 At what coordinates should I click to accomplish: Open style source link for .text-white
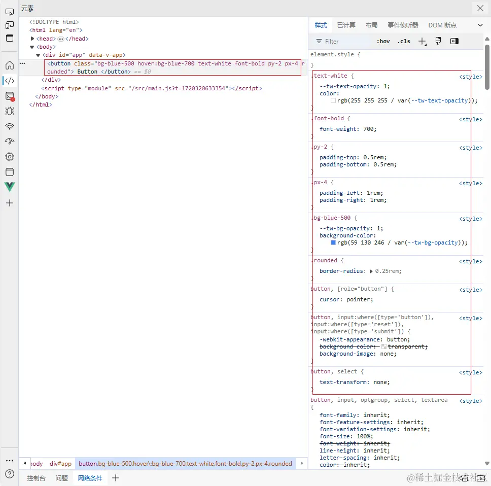click(x=471, y=77)
